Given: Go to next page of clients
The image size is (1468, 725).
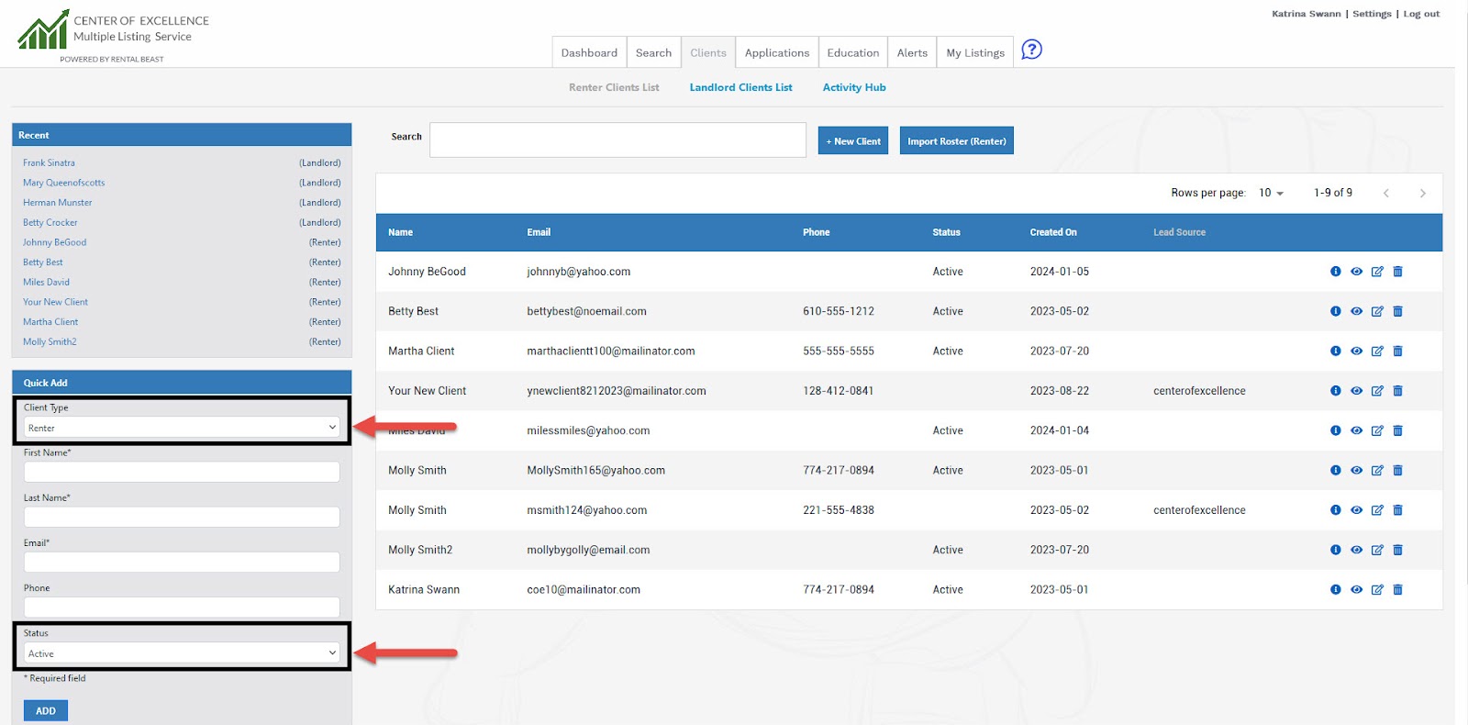Looking at the screenshot, I should point(1422,193).
